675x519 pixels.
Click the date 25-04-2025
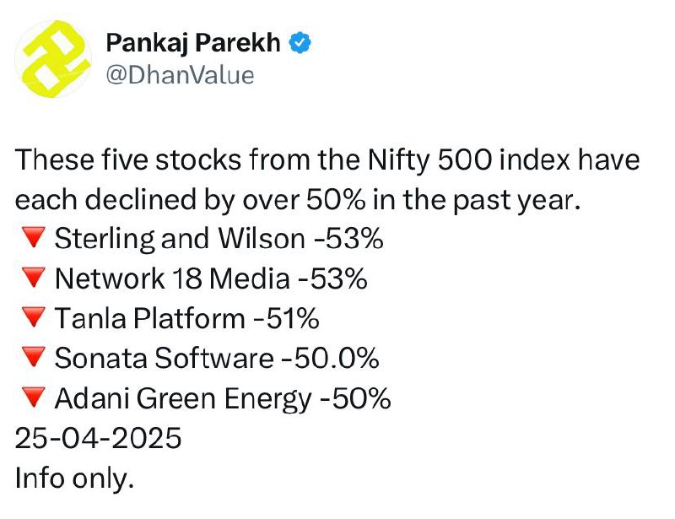[x=98, y=439]
